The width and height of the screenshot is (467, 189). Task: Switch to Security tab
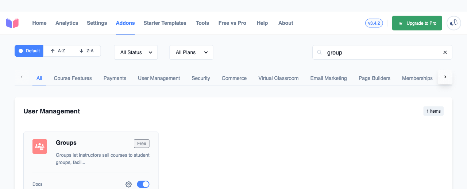[201, 78]
